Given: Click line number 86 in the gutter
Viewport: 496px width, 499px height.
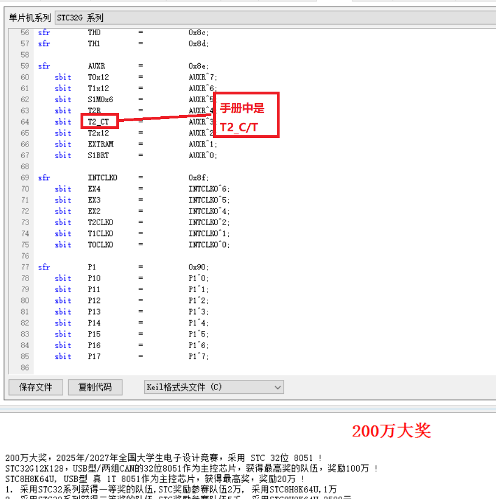Looking at the screenshot, I should point(25,368).
